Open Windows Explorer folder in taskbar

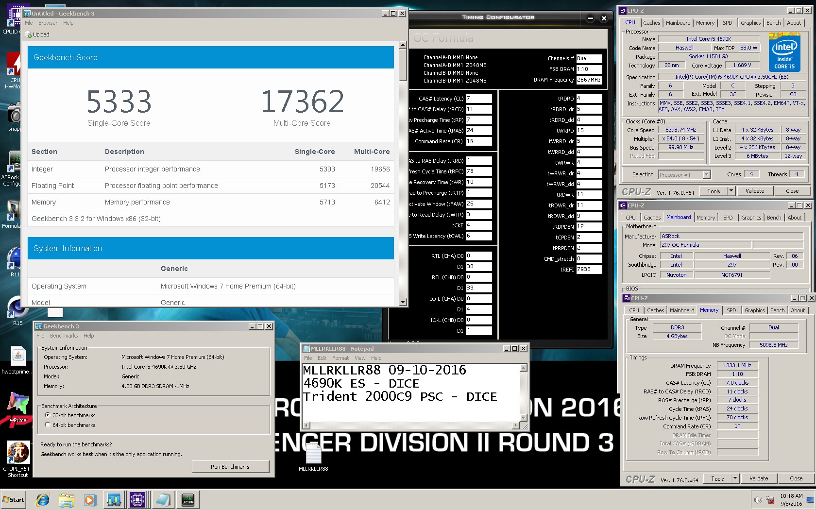67,499
